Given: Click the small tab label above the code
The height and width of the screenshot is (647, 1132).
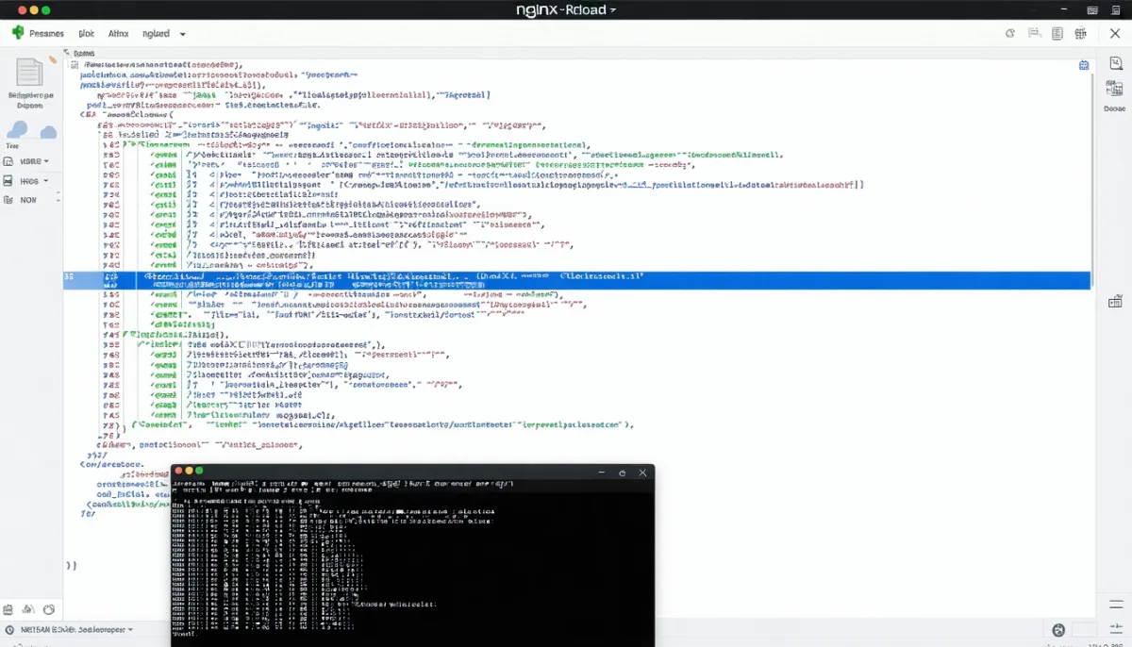Looking at the screenshot, I should click(x=84, y=55).
